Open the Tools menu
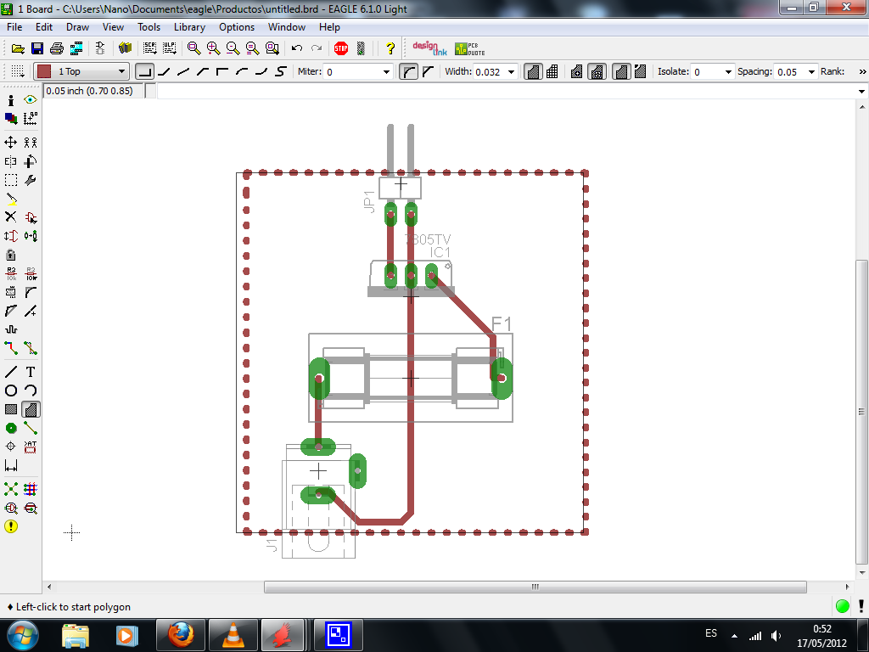Screen dimensions: 869x652 (x=149, y=27)
